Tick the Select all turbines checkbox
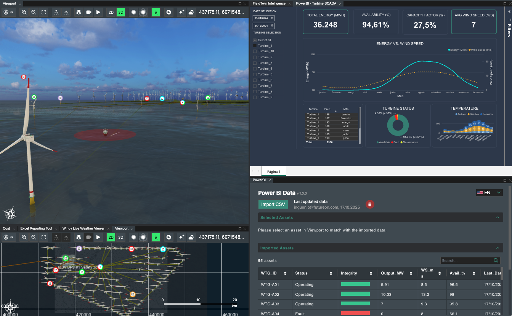Image resolution: width=512 pixels, height=316 pixels. tap(255, 40)
